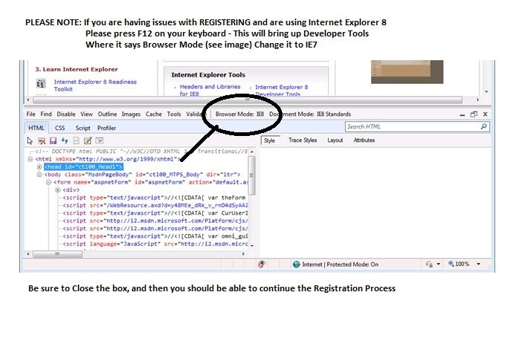Expand the head id ctl00_Head1 node
This screenshot has width=516, height=350.
click(x=39, y=166)
